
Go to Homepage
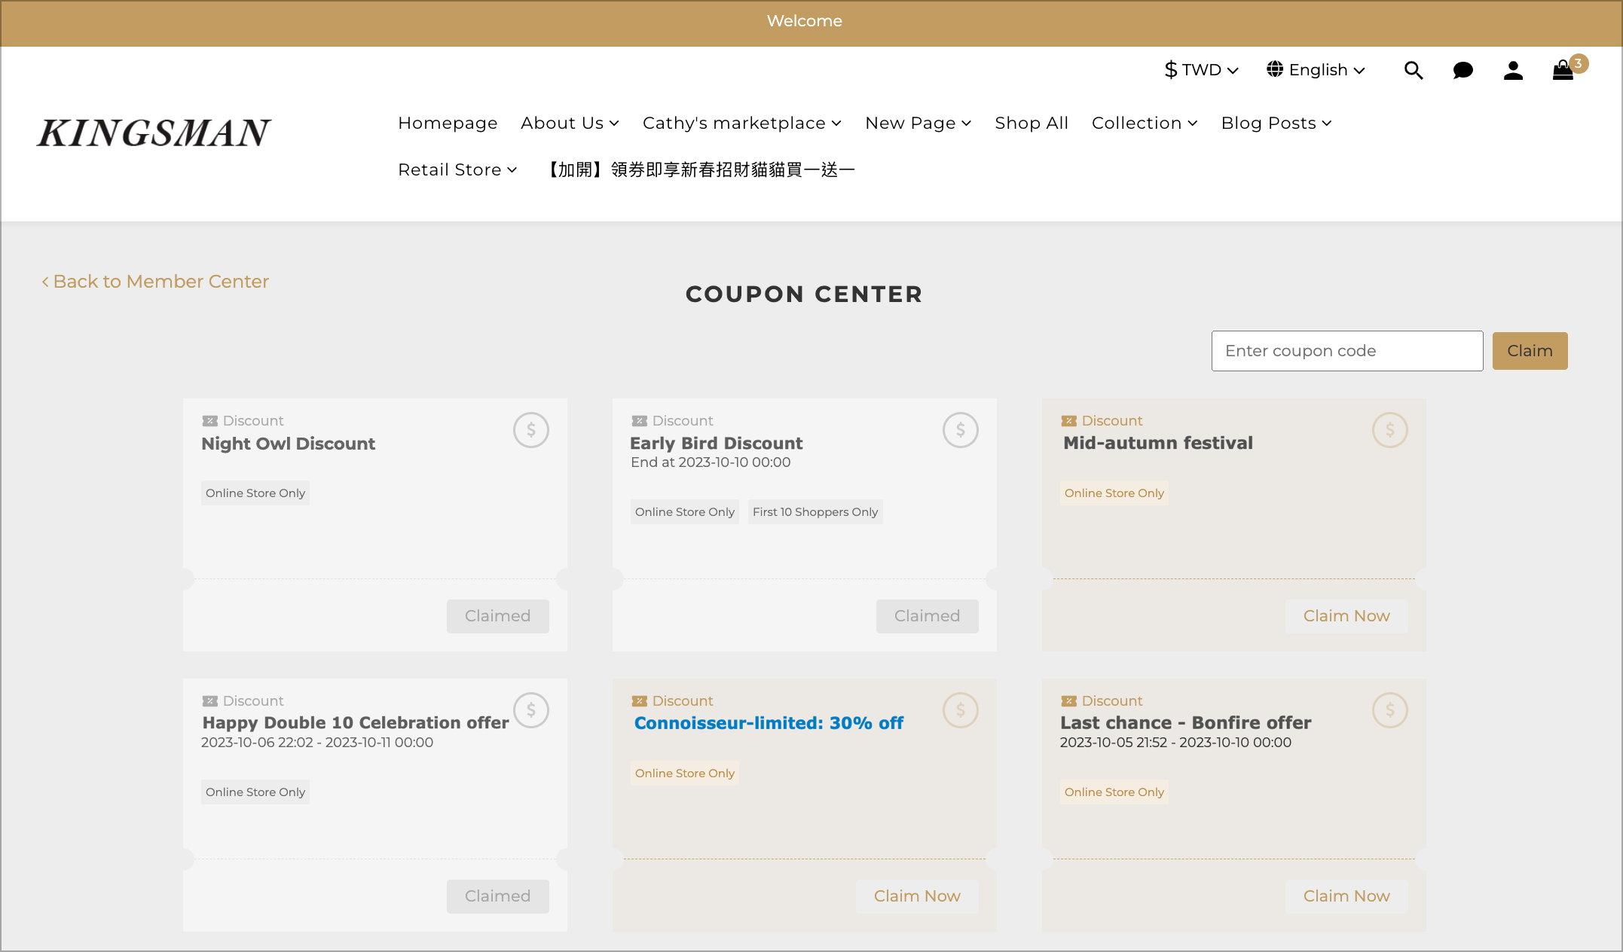(x=448, y=123)
